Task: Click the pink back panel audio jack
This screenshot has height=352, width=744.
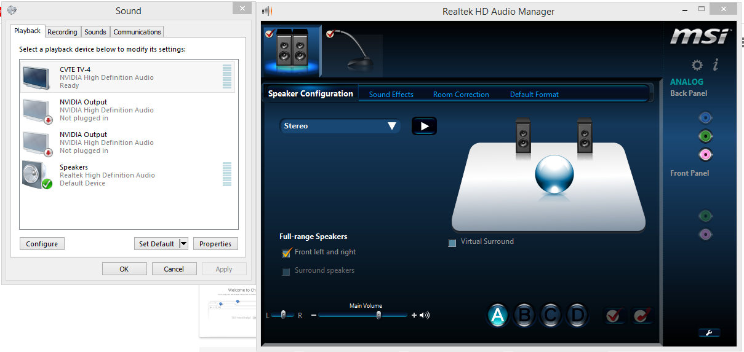Action: [x=705, y=154]
